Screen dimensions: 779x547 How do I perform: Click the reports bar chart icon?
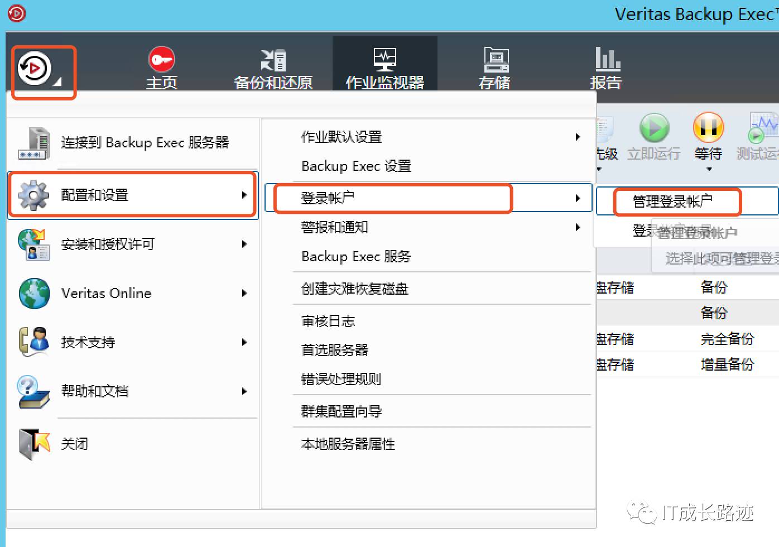608,59
